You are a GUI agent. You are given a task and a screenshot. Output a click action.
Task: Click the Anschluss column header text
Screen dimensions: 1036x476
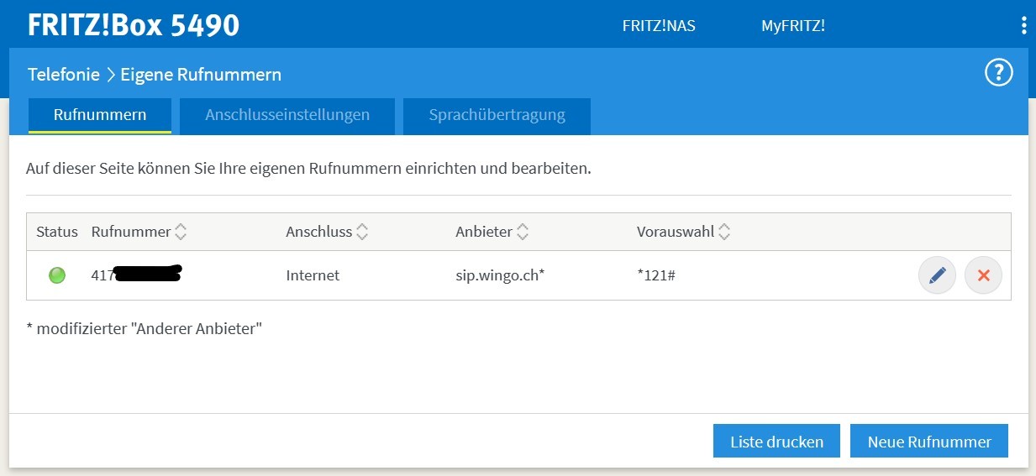tap(319, 232)
